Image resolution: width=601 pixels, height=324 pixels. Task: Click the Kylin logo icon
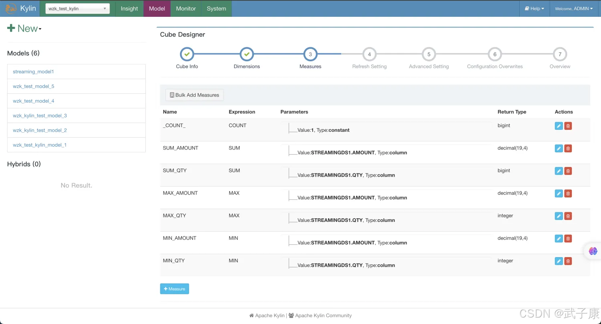[x=11, y=8]
